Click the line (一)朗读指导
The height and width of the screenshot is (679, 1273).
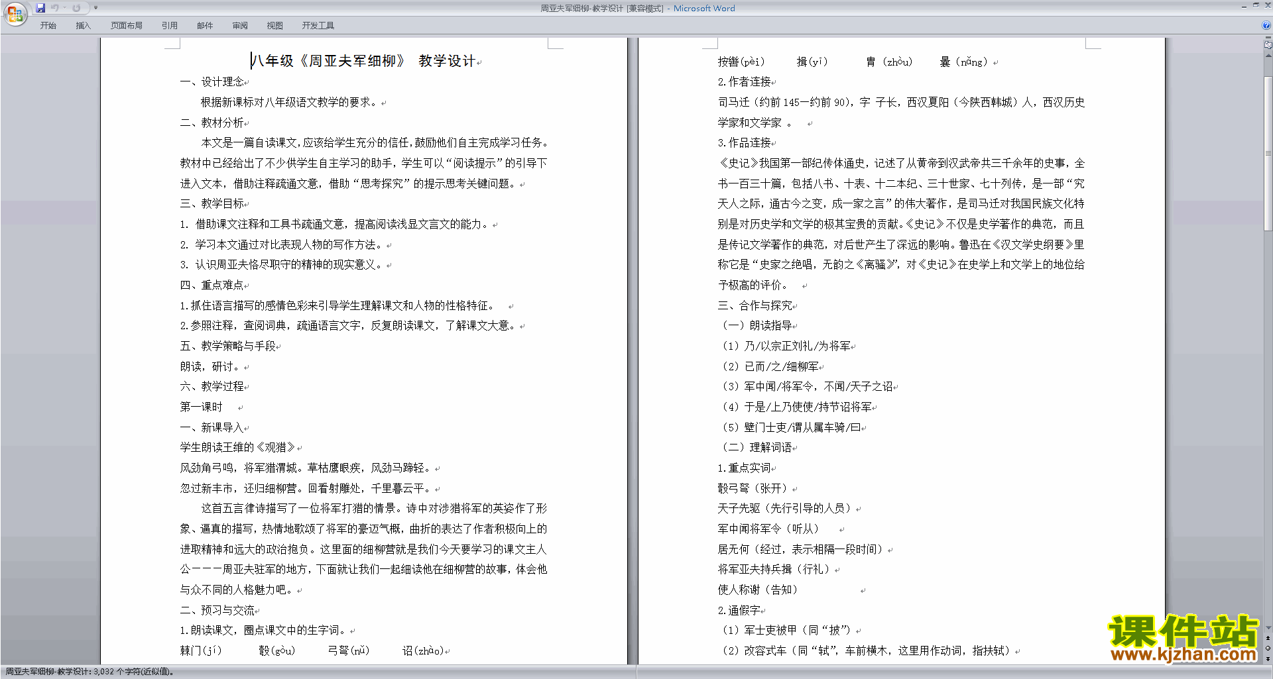point(755,325)
